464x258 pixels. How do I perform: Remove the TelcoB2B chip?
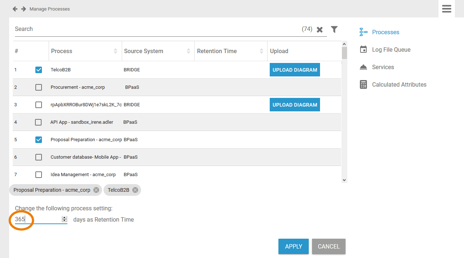pyautogui.click(x=135, y=190)
